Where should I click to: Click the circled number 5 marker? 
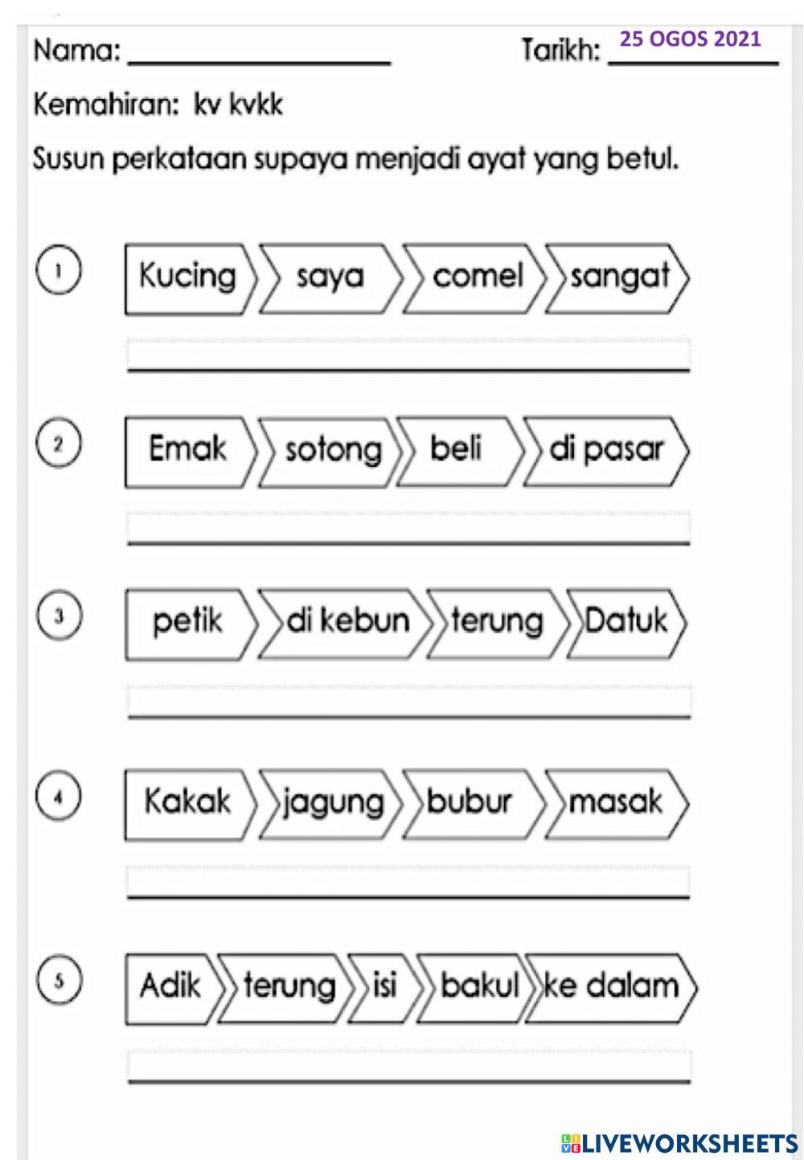[x=58, y=981]
